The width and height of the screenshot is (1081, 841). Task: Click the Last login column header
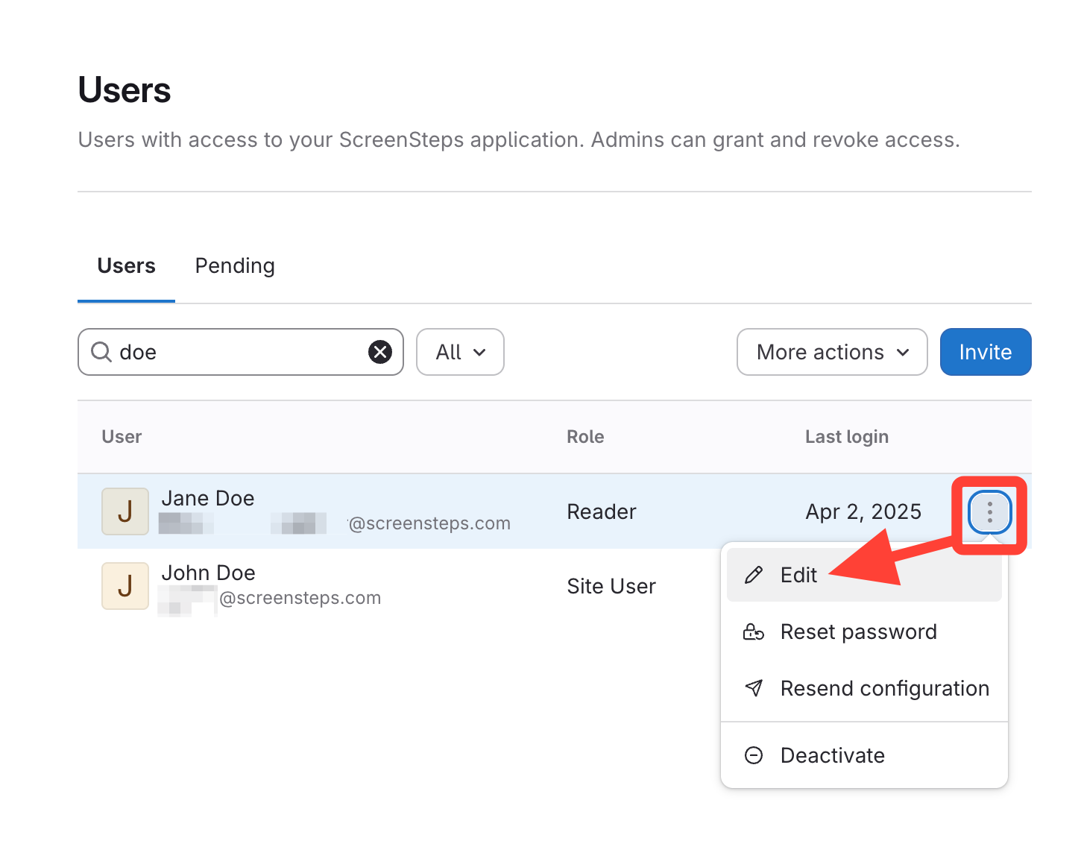point(846,437)
